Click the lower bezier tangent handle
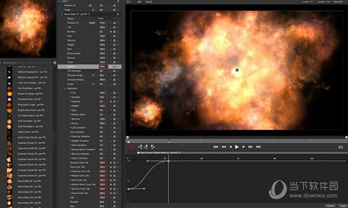This screenshot has width=348, height=208. [x=144, y=189]
